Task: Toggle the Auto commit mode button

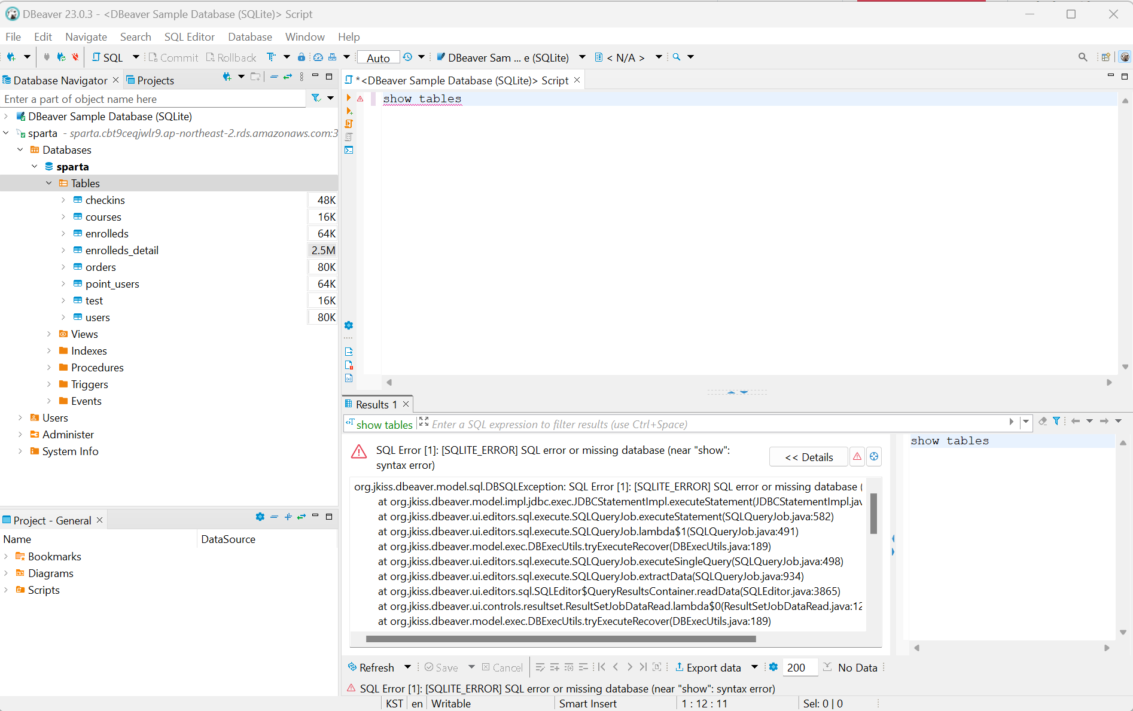Action: coord(378,58)
